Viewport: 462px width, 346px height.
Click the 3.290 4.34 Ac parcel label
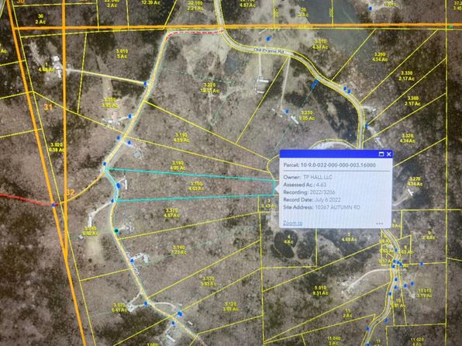(x=380, y=57)
